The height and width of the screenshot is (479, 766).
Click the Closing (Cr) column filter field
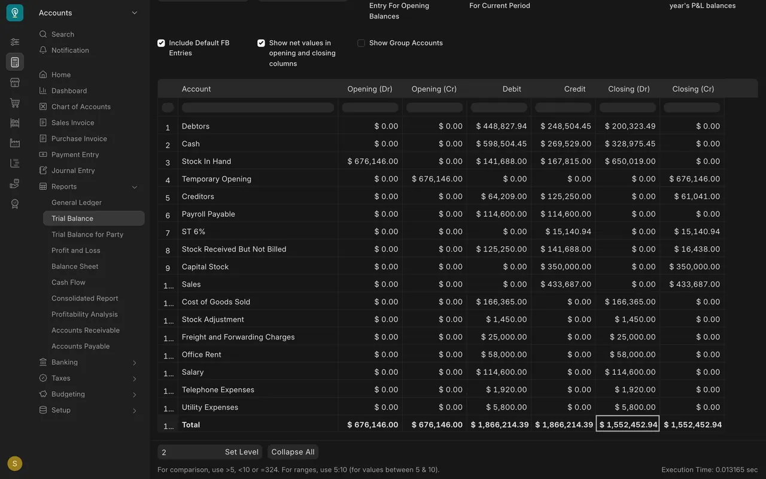(692, 108)
